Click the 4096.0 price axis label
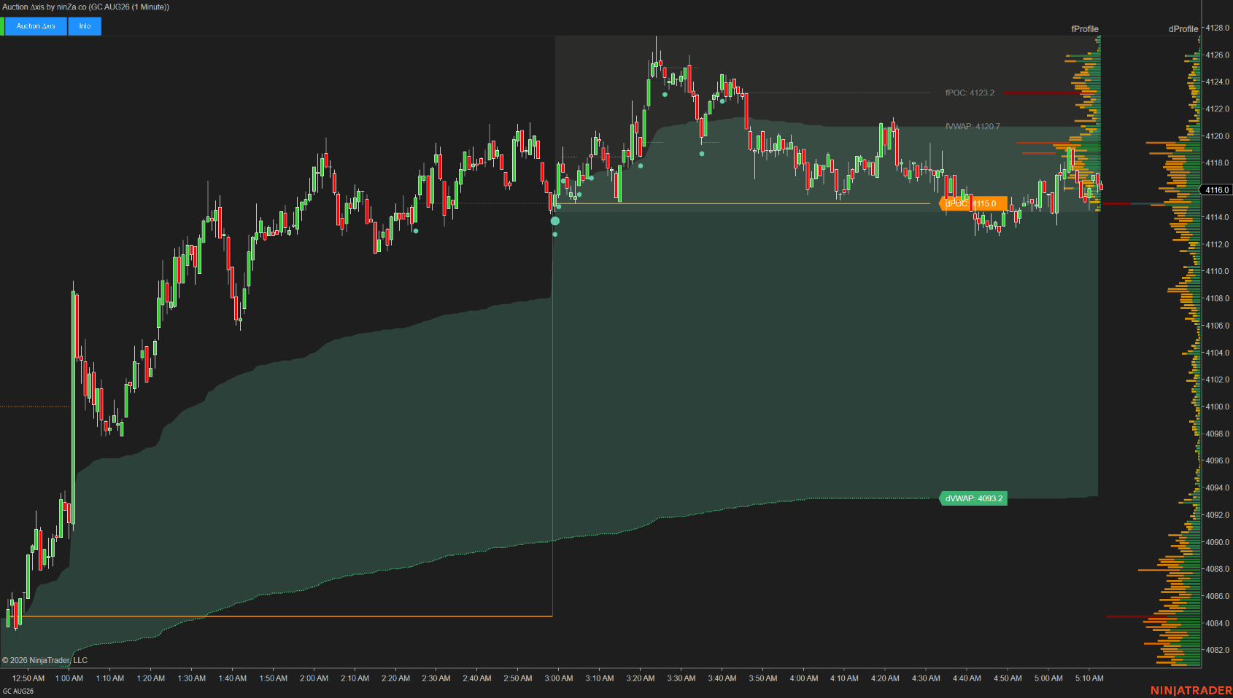 pos(1218,460)
